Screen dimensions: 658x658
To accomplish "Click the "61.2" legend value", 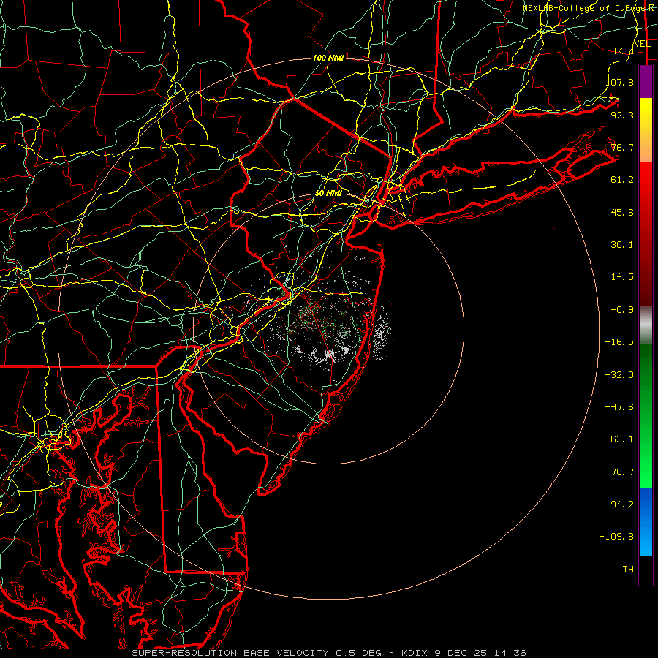I will (622, 180).
